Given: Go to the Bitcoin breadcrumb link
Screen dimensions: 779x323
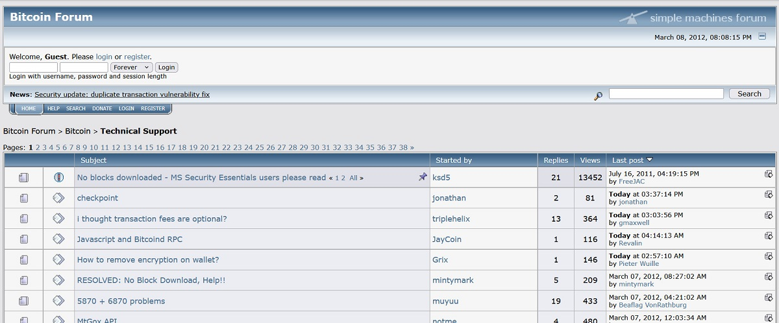Looking at the screenshot, I should [78, 131].
